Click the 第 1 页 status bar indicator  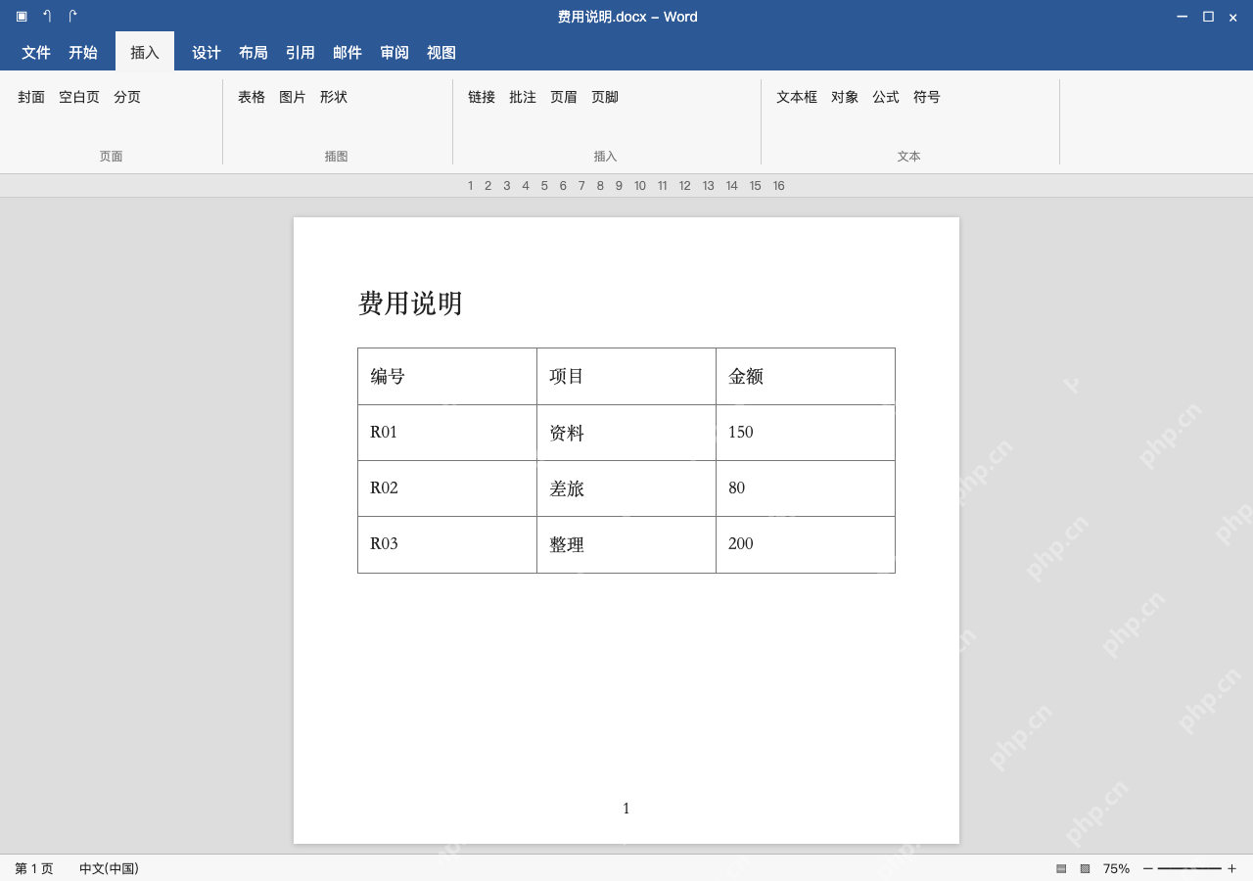click(34, 868)
